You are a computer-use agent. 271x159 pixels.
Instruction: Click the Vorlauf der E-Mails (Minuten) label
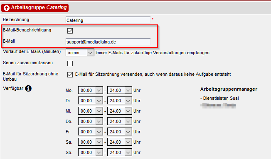[32, 51]
